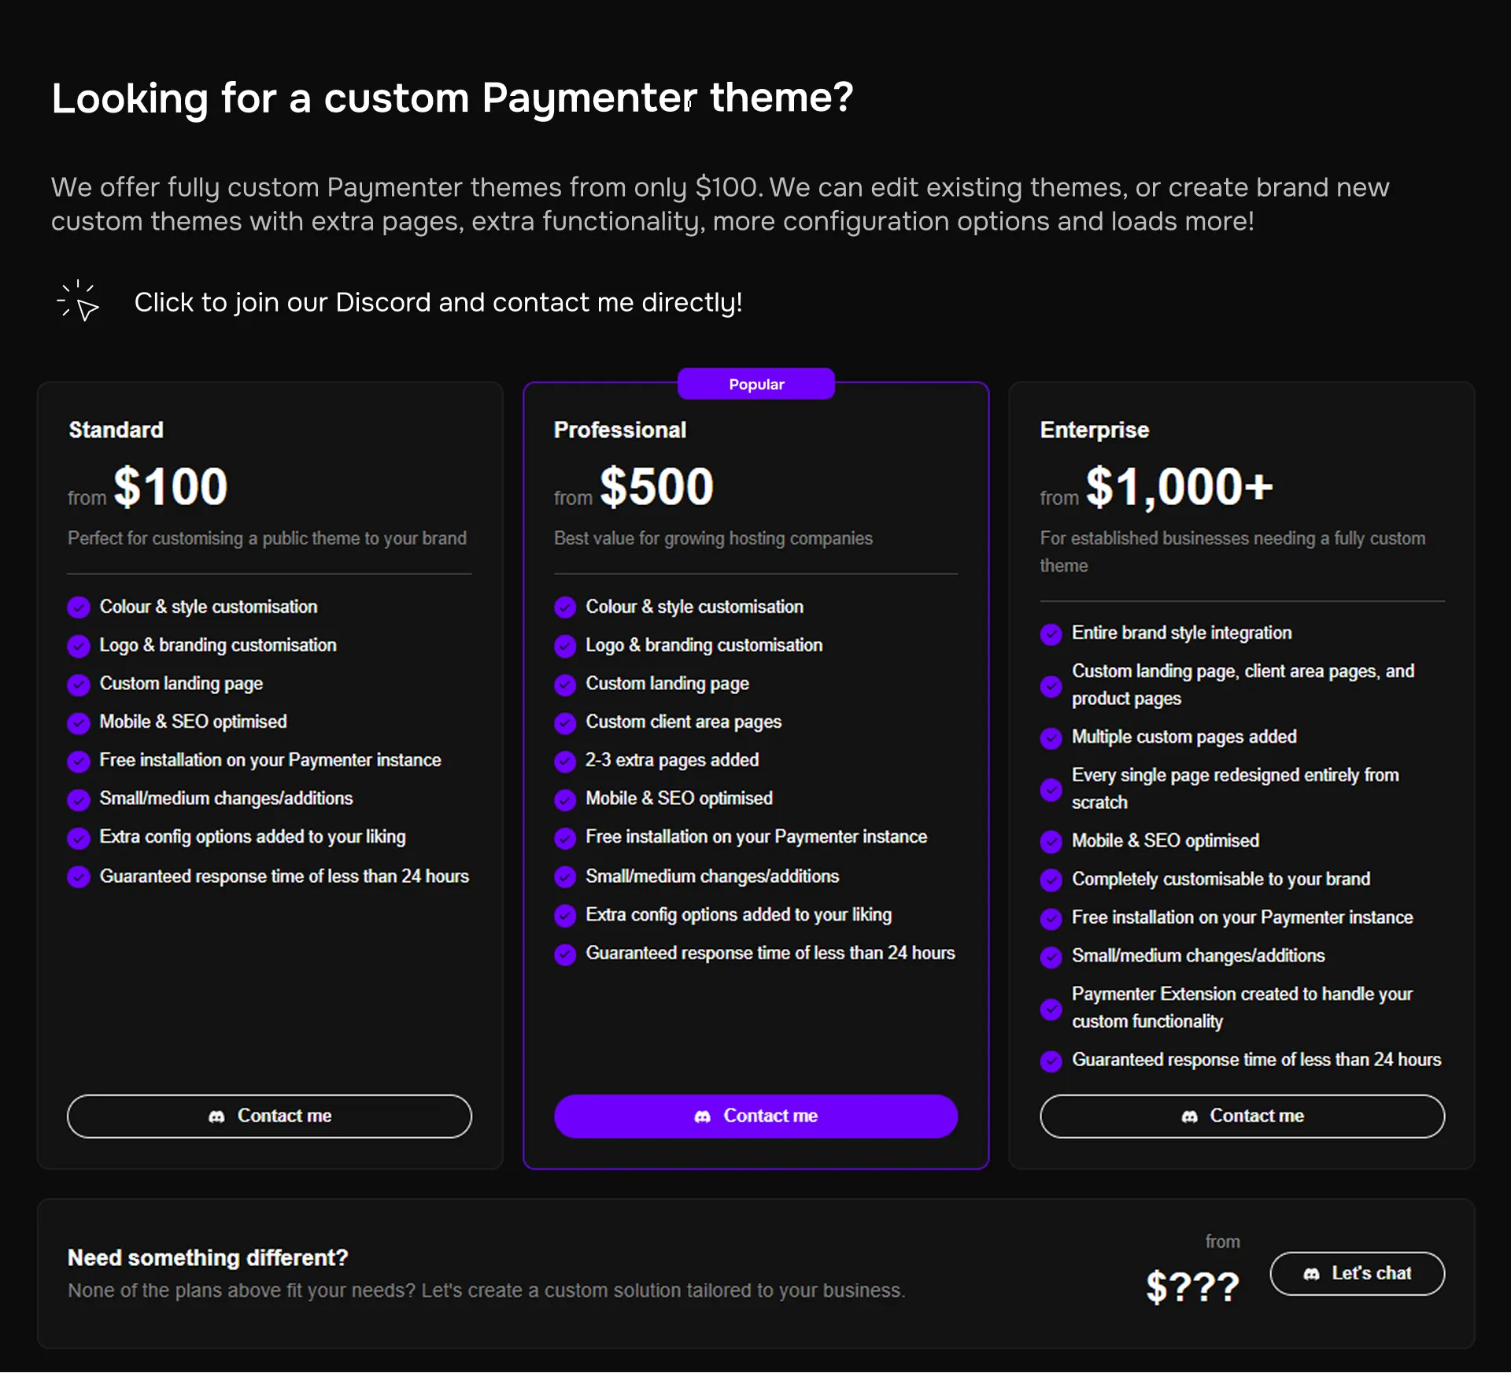Click the Discord icon in Enterprise's Contact me button
Viewport: 1511px width, 1373px height.
[x=1190, y=1116]
